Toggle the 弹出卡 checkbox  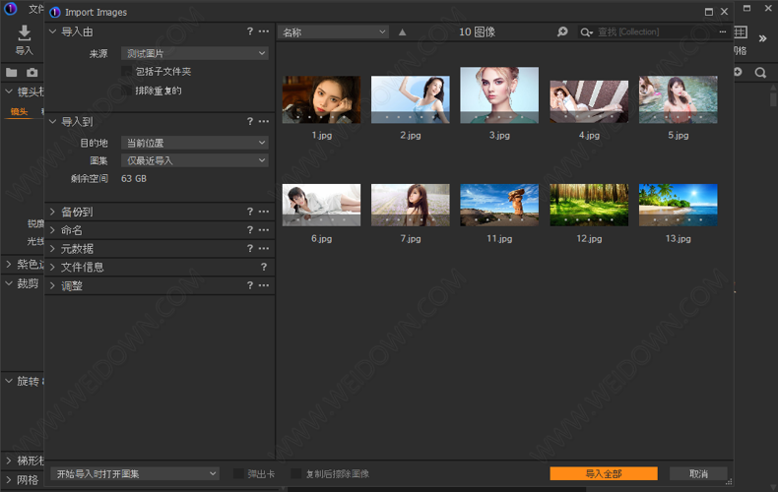[x=238, y=473]
